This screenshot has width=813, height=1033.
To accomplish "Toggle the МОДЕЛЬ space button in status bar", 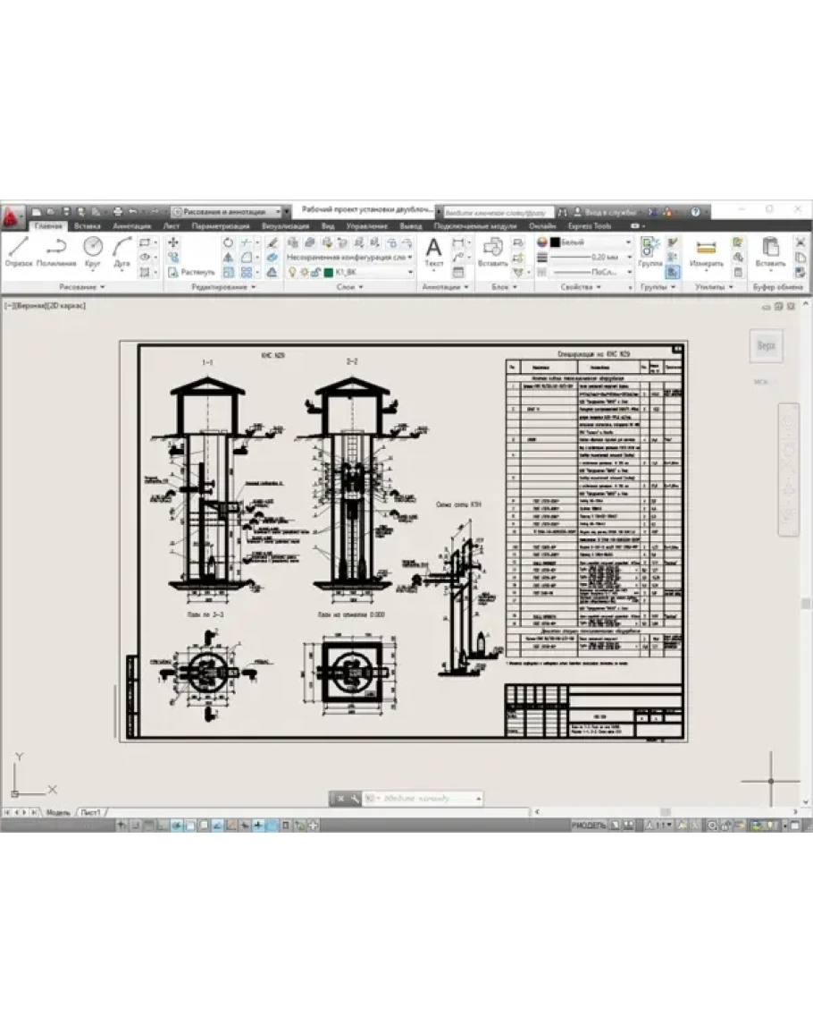I will click(589, 826).
